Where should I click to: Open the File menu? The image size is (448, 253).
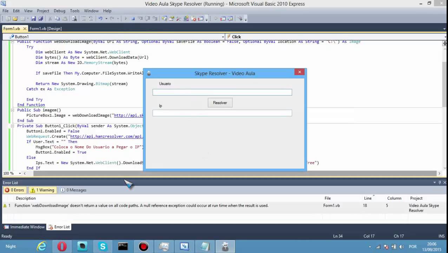(6, 11)
